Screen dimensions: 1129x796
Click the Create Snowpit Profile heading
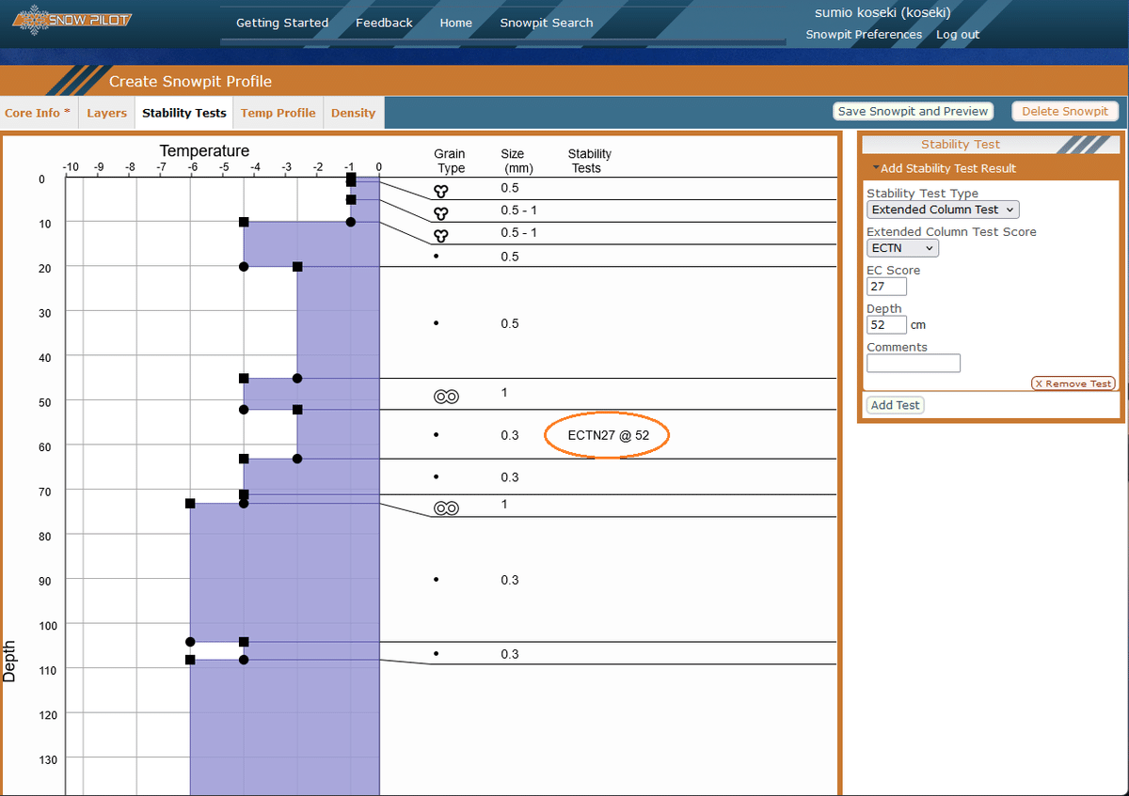pos(190,81)
